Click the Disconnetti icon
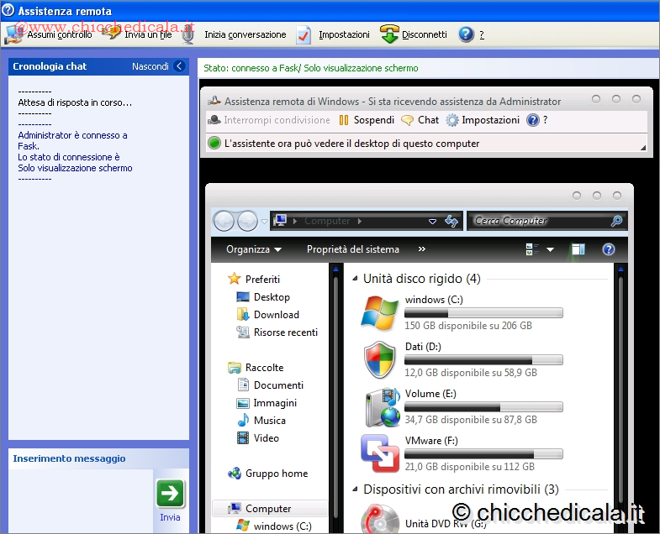The height and width of the screenshot is (534, 660). 389,34
